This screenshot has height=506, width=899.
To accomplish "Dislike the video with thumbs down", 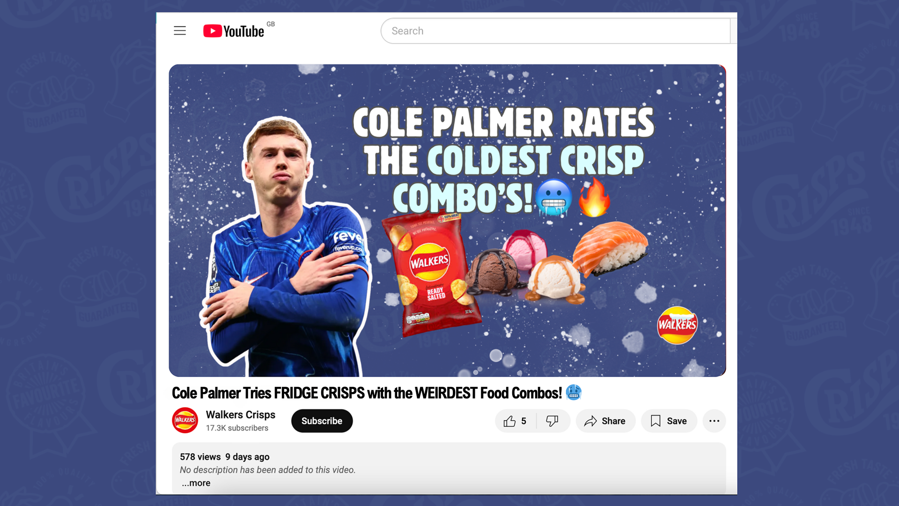I will point(553,421).
